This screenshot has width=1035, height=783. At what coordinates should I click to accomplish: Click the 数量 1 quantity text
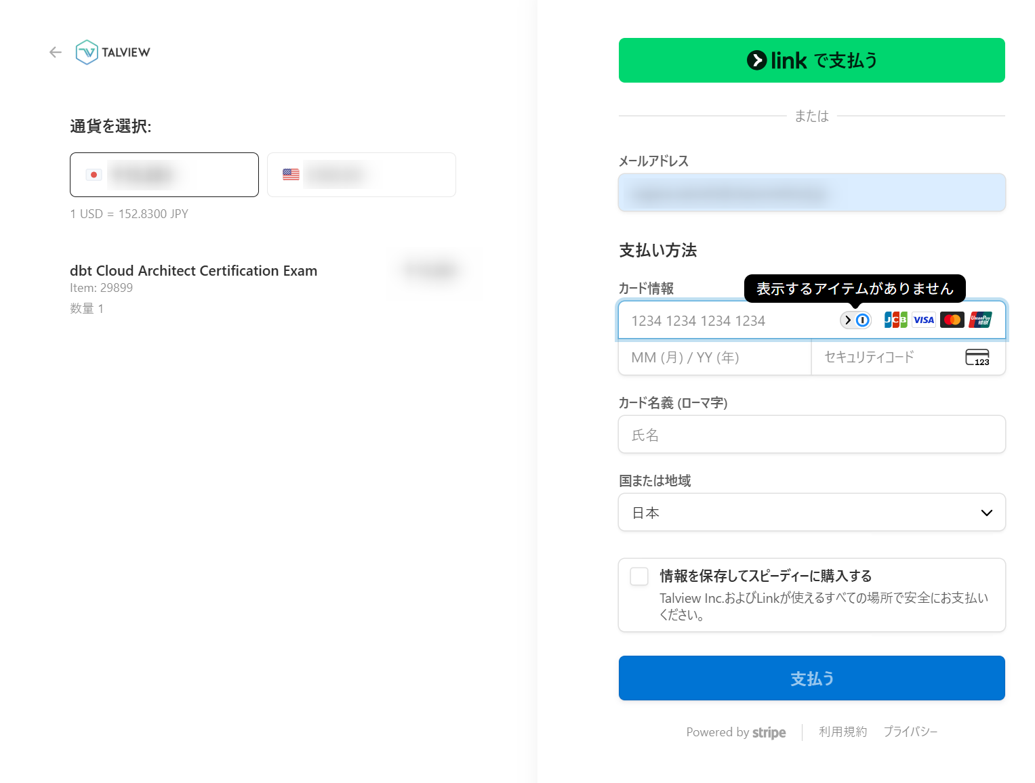click(87, 309)
